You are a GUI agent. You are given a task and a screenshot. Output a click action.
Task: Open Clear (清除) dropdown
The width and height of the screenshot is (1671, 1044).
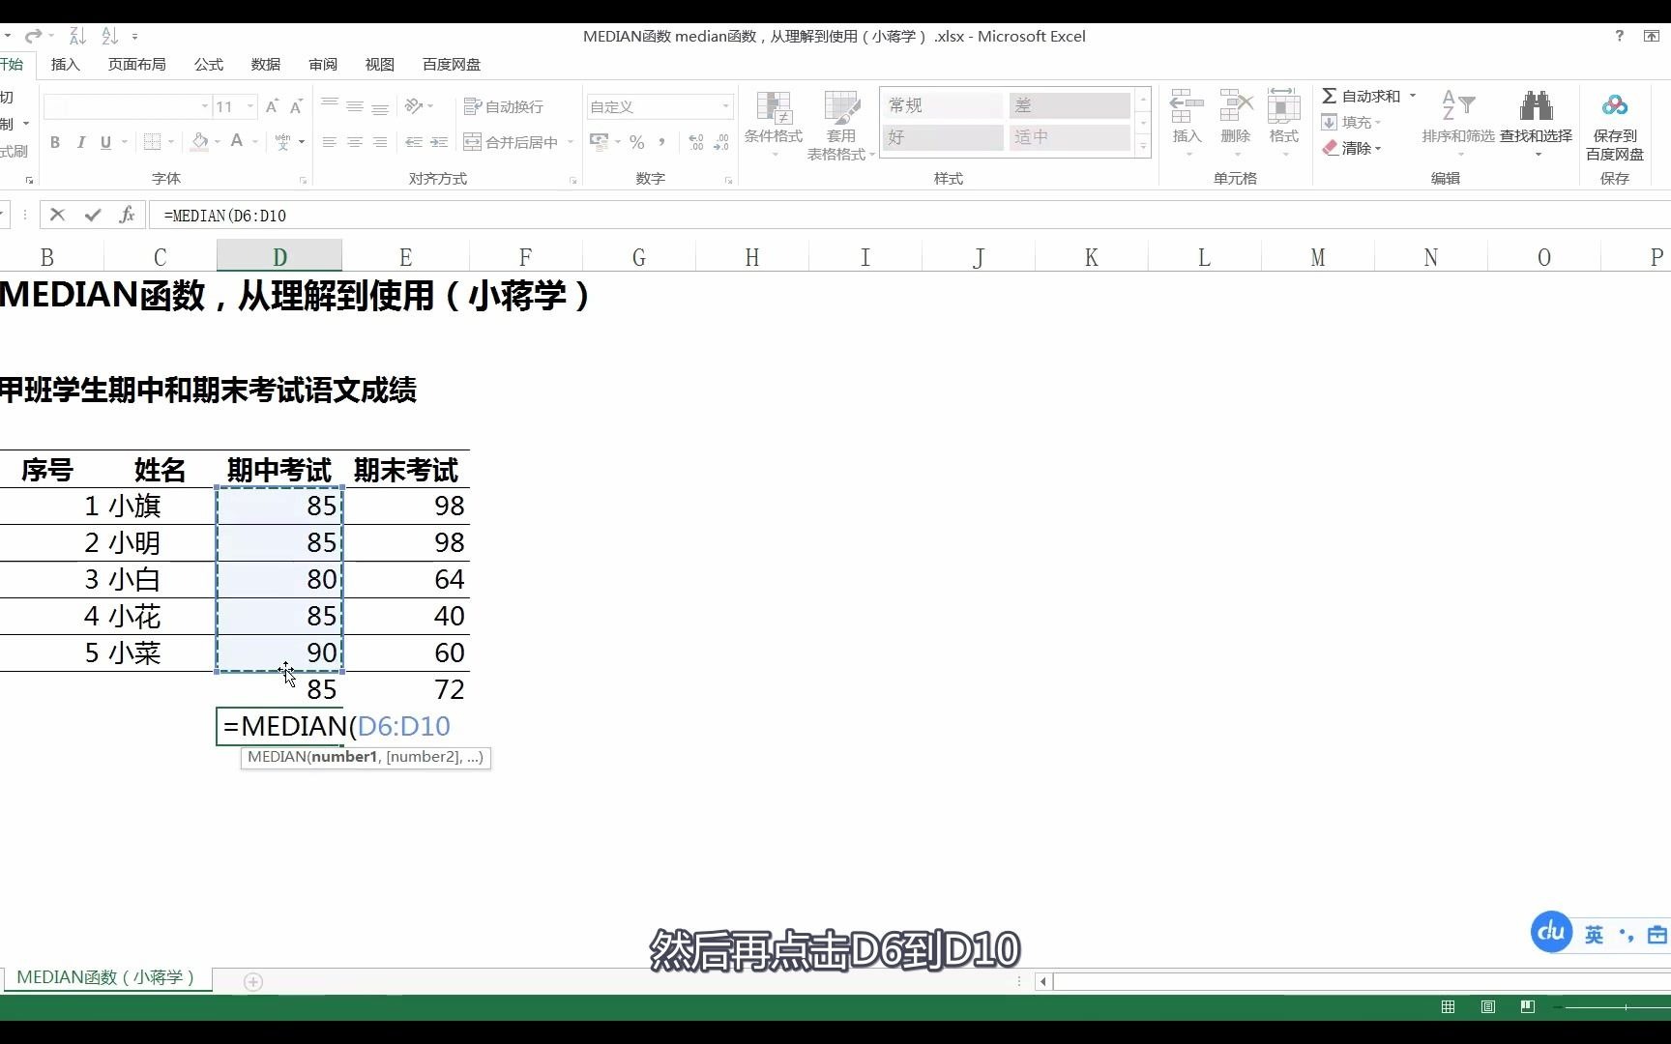[1351, 148]
